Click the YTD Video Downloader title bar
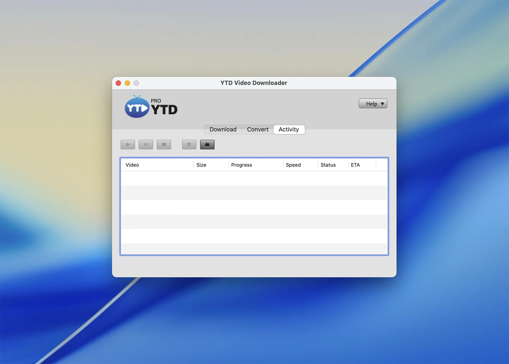The height and width of the screenshot is (364, 509). 254,83
